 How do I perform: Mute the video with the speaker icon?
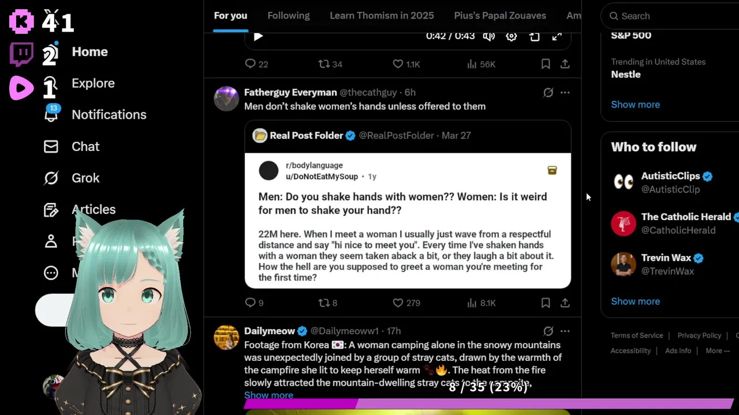click(489, 36)
